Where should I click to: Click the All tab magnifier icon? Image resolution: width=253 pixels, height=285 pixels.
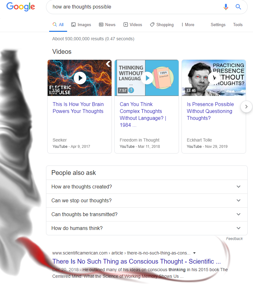tap(55, 24)
